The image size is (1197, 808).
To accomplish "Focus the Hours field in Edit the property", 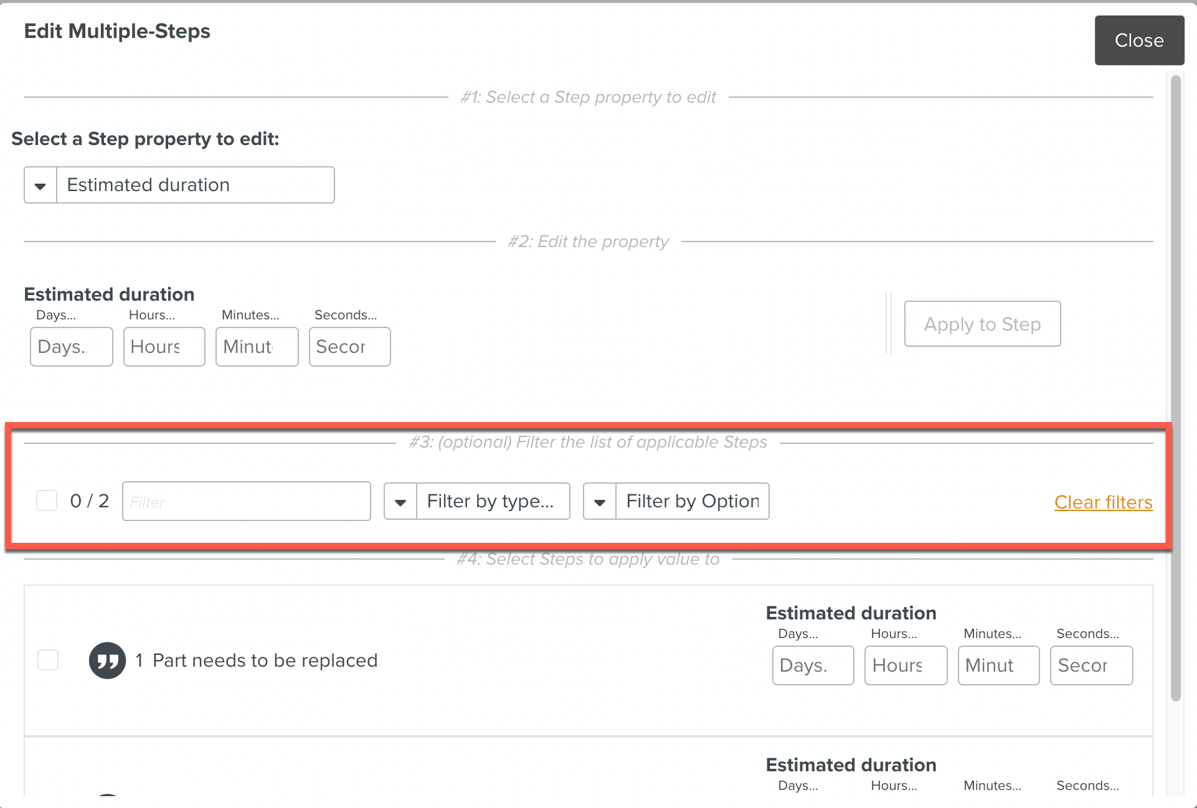I will [x=164, y=347].
